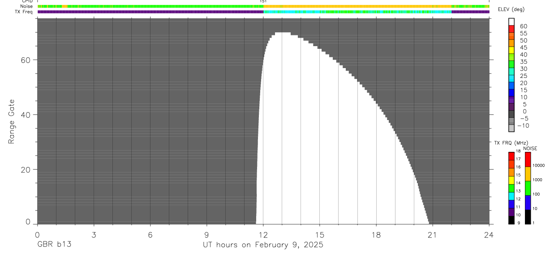
Task: Click the '12' tick label on the UT hours axis
Action: 263,235
